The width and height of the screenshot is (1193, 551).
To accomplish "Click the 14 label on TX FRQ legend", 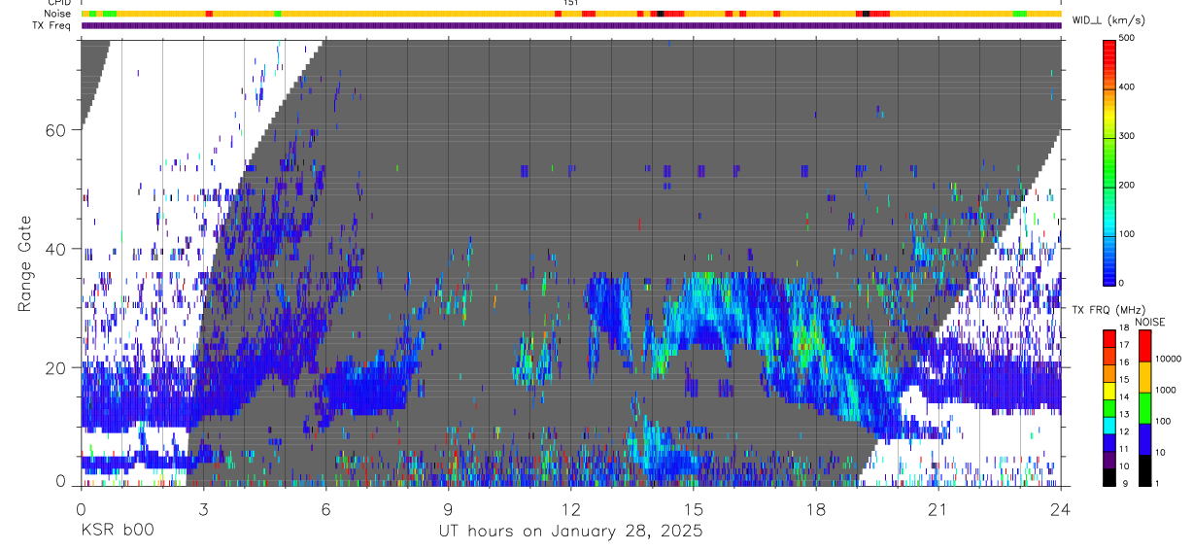I will click(x=1125, y=397).
